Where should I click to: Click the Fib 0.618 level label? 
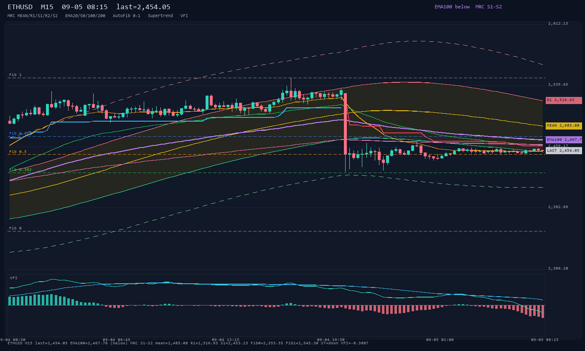point(20,133)
